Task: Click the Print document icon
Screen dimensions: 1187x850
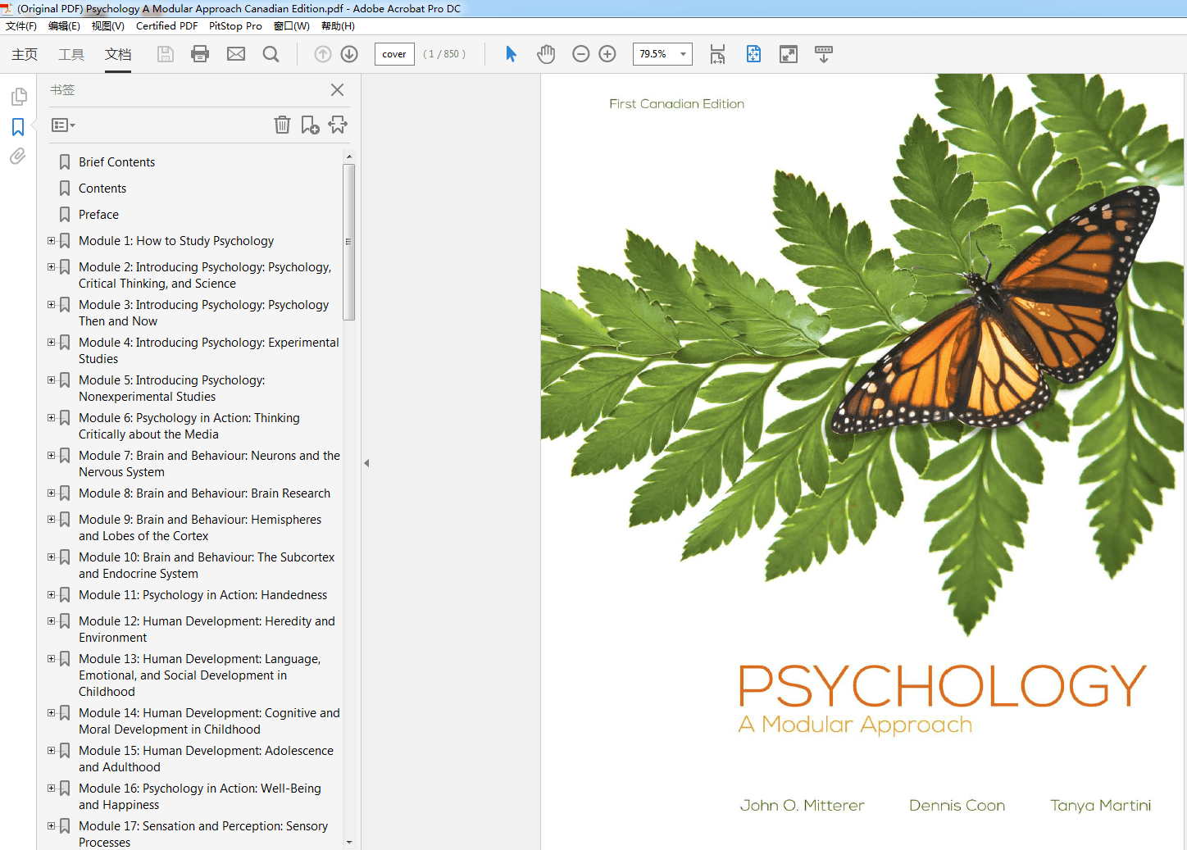Action: pyautogui.click(x=199, y=54)
